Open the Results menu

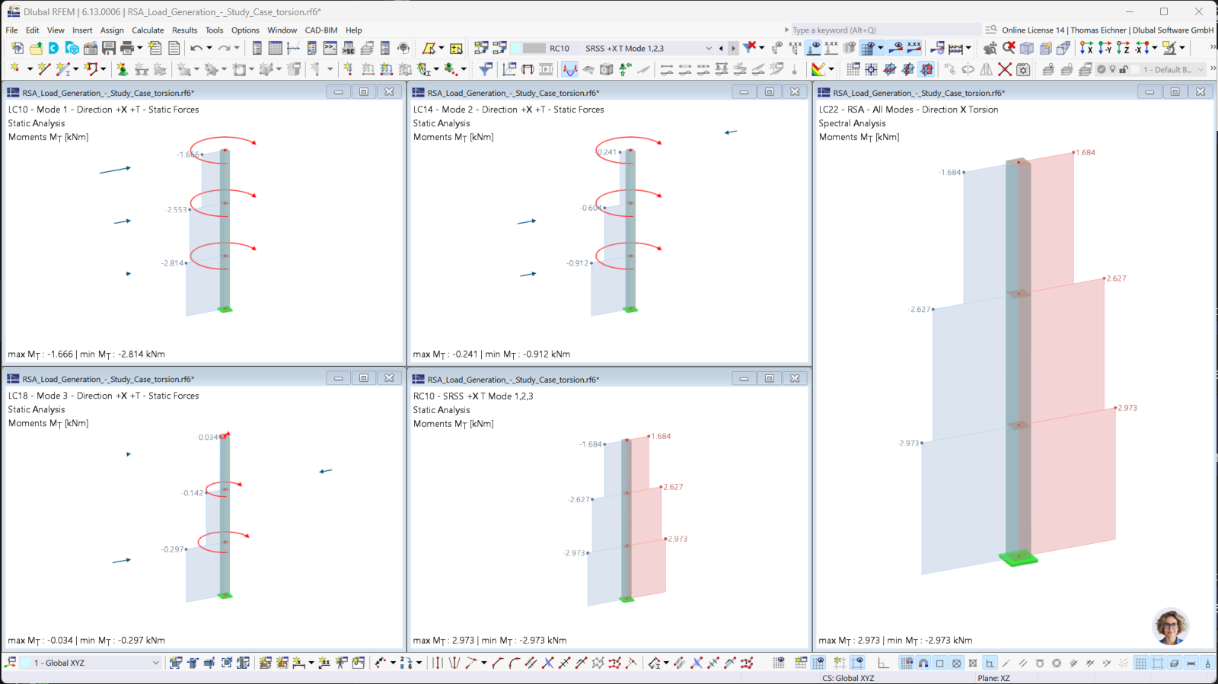tap(184, 30)
